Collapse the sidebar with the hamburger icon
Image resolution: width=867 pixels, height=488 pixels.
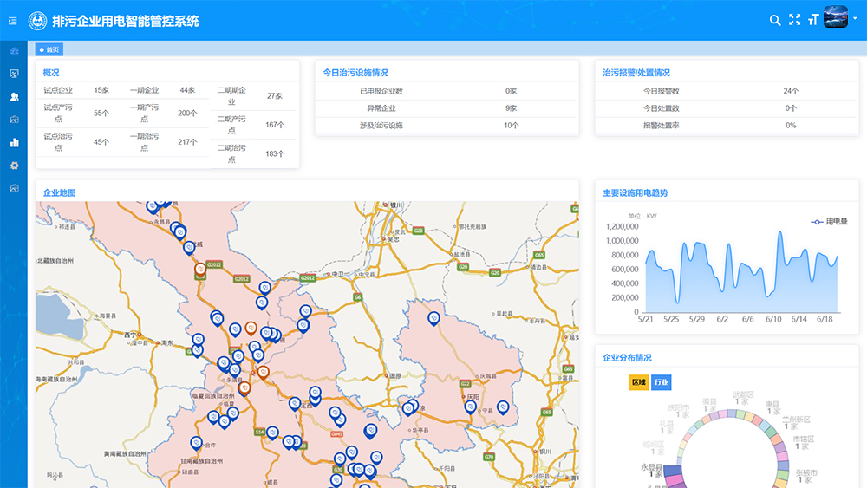[x=13, y=20]
